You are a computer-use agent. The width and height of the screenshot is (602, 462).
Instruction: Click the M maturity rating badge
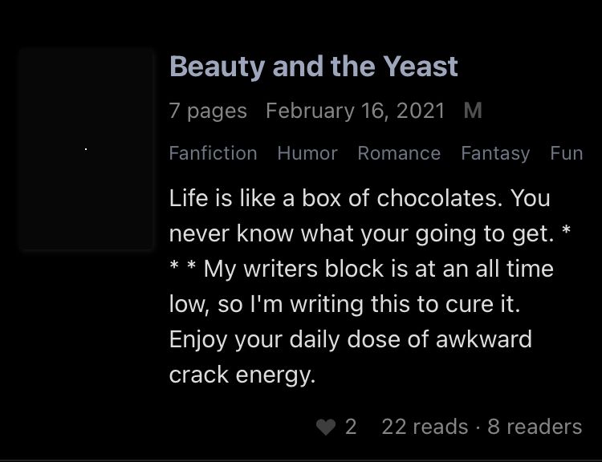coord(473,111)
